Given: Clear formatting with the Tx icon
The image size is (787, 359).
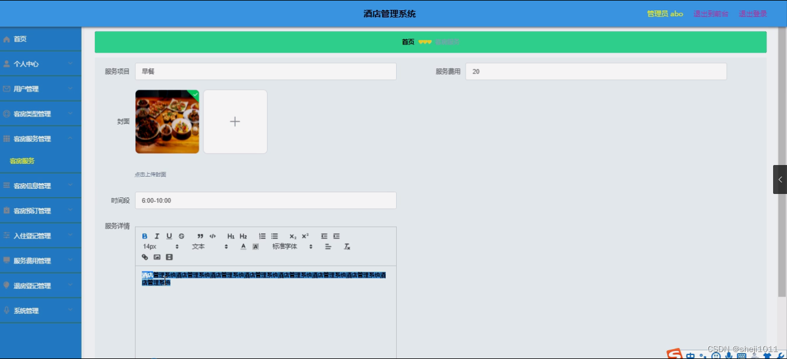Looking at the screenshot, I should 347,247.
